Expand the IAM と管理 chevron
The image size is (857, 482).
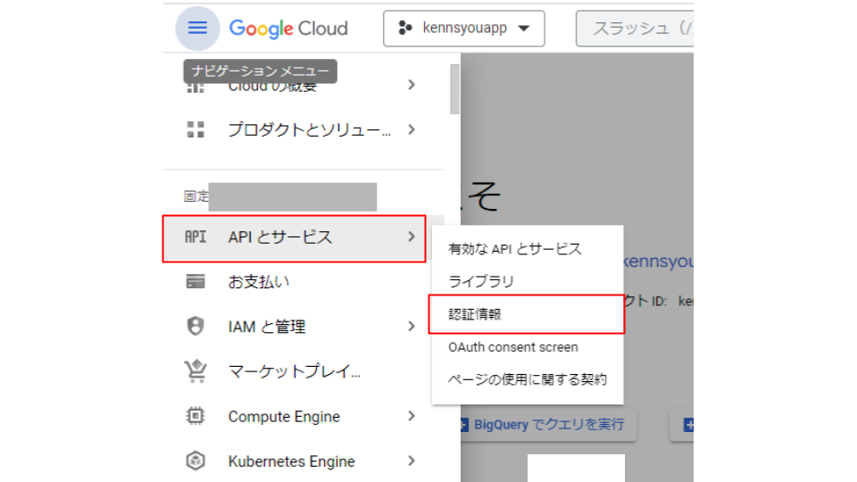[x=412, y=327]
